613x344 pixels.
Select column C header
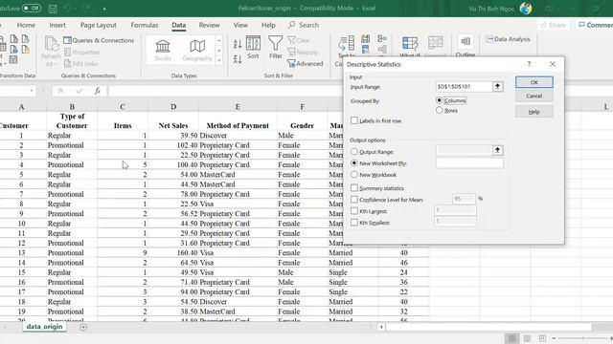pos(123,107)
